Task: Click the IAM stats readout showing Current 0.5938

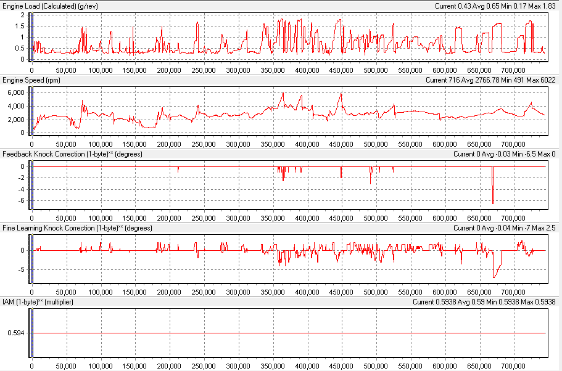Action: point(484,302)
